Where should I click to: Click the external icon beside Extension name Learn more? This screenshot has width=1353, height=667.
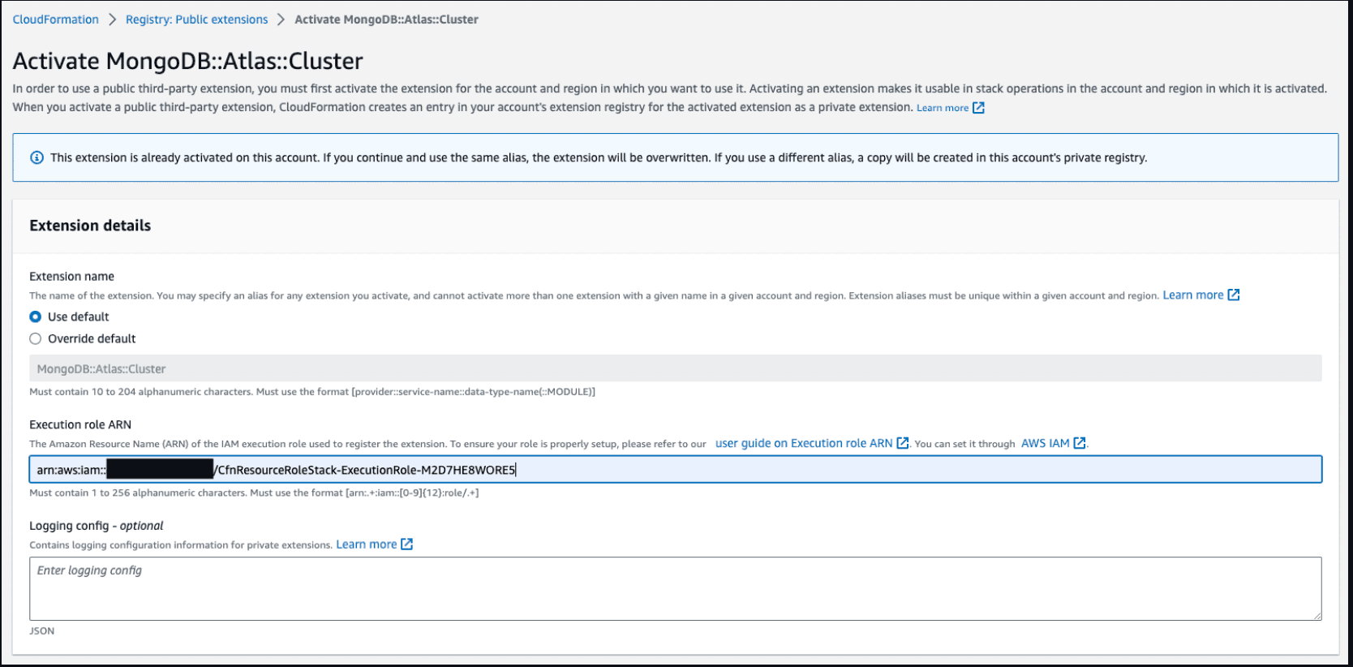[x=1234, y=295]
